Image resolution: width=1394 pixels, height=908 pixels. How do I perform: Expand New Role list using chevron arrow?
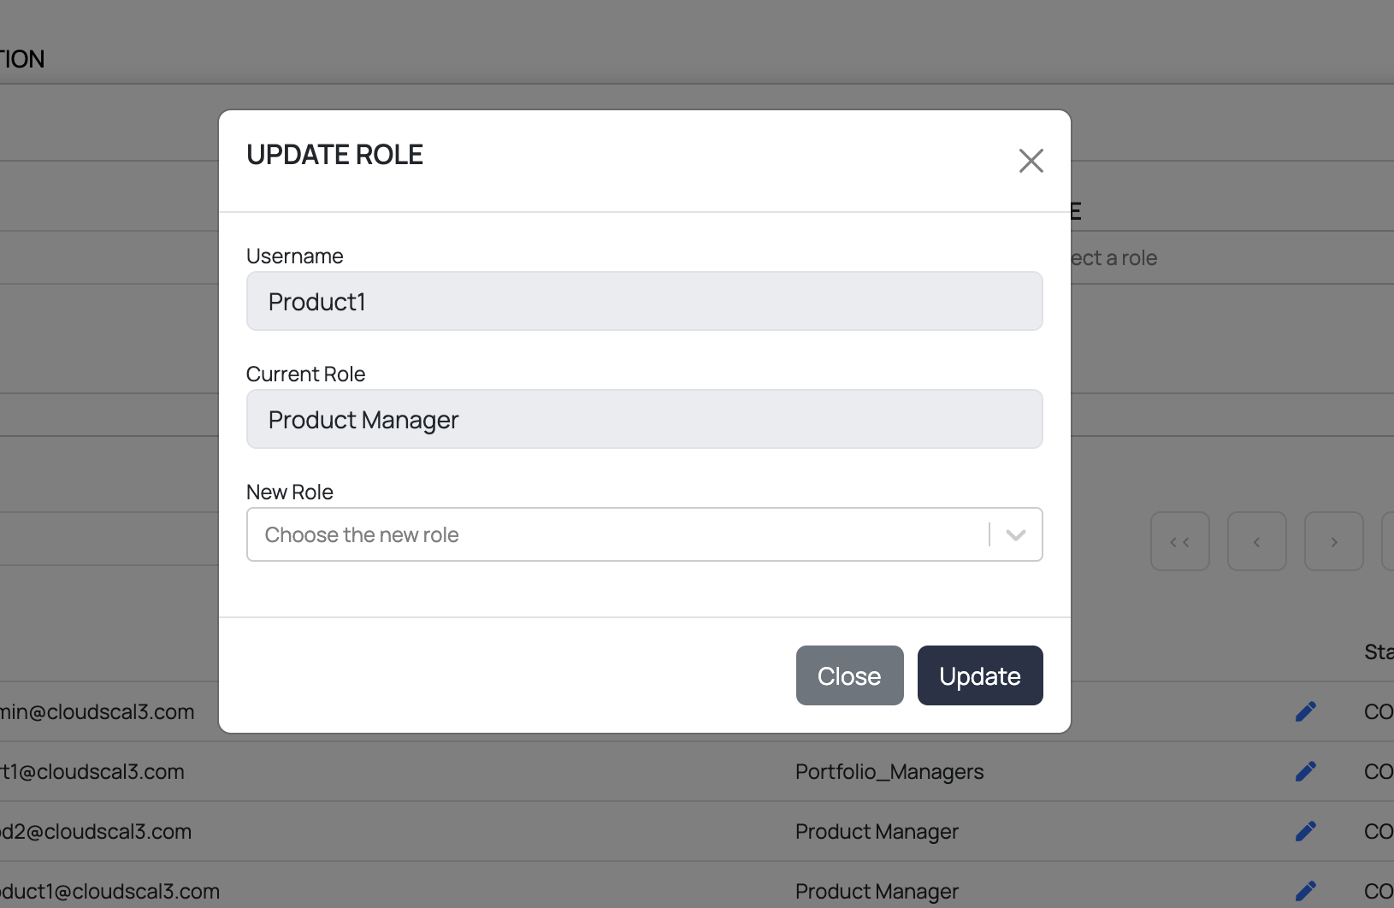tap(1015, 535)
